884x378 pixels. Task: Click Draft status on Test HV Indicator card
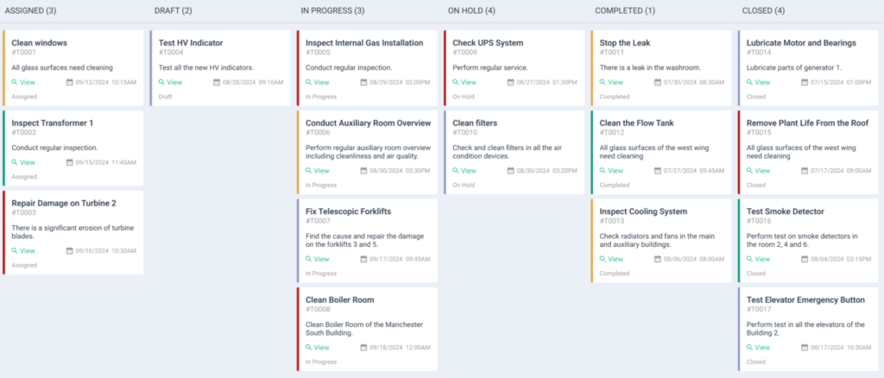(x=165, y=97)
